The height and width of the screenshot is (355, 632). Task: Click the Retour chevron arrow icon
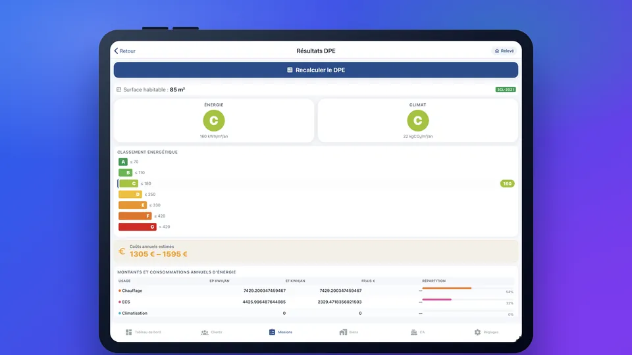pyautogui.click(x=116, y=51)
